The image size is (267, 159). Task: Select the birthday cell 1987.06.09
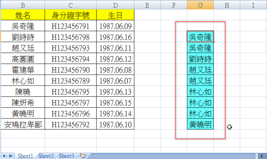point(115,26)
